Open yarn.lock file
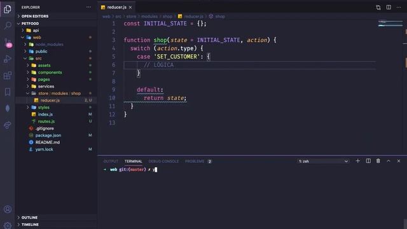 [x=44, y=149]
